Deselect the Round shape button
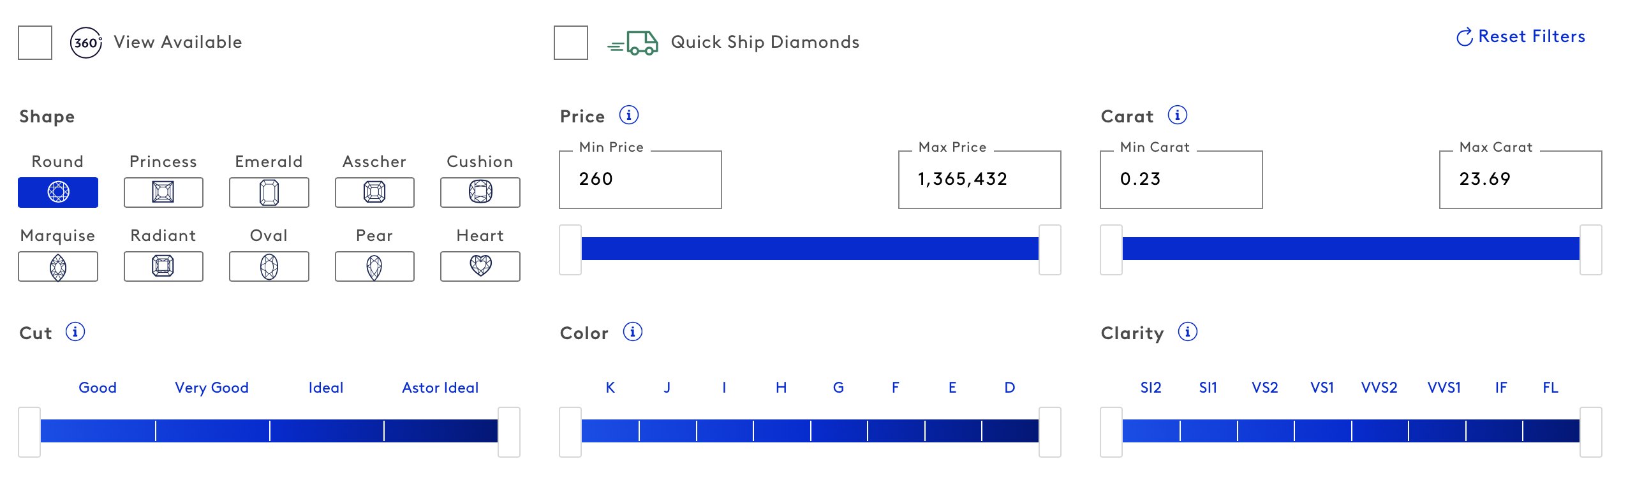This screenshot has width=1628, height=487. coord(58,192)
